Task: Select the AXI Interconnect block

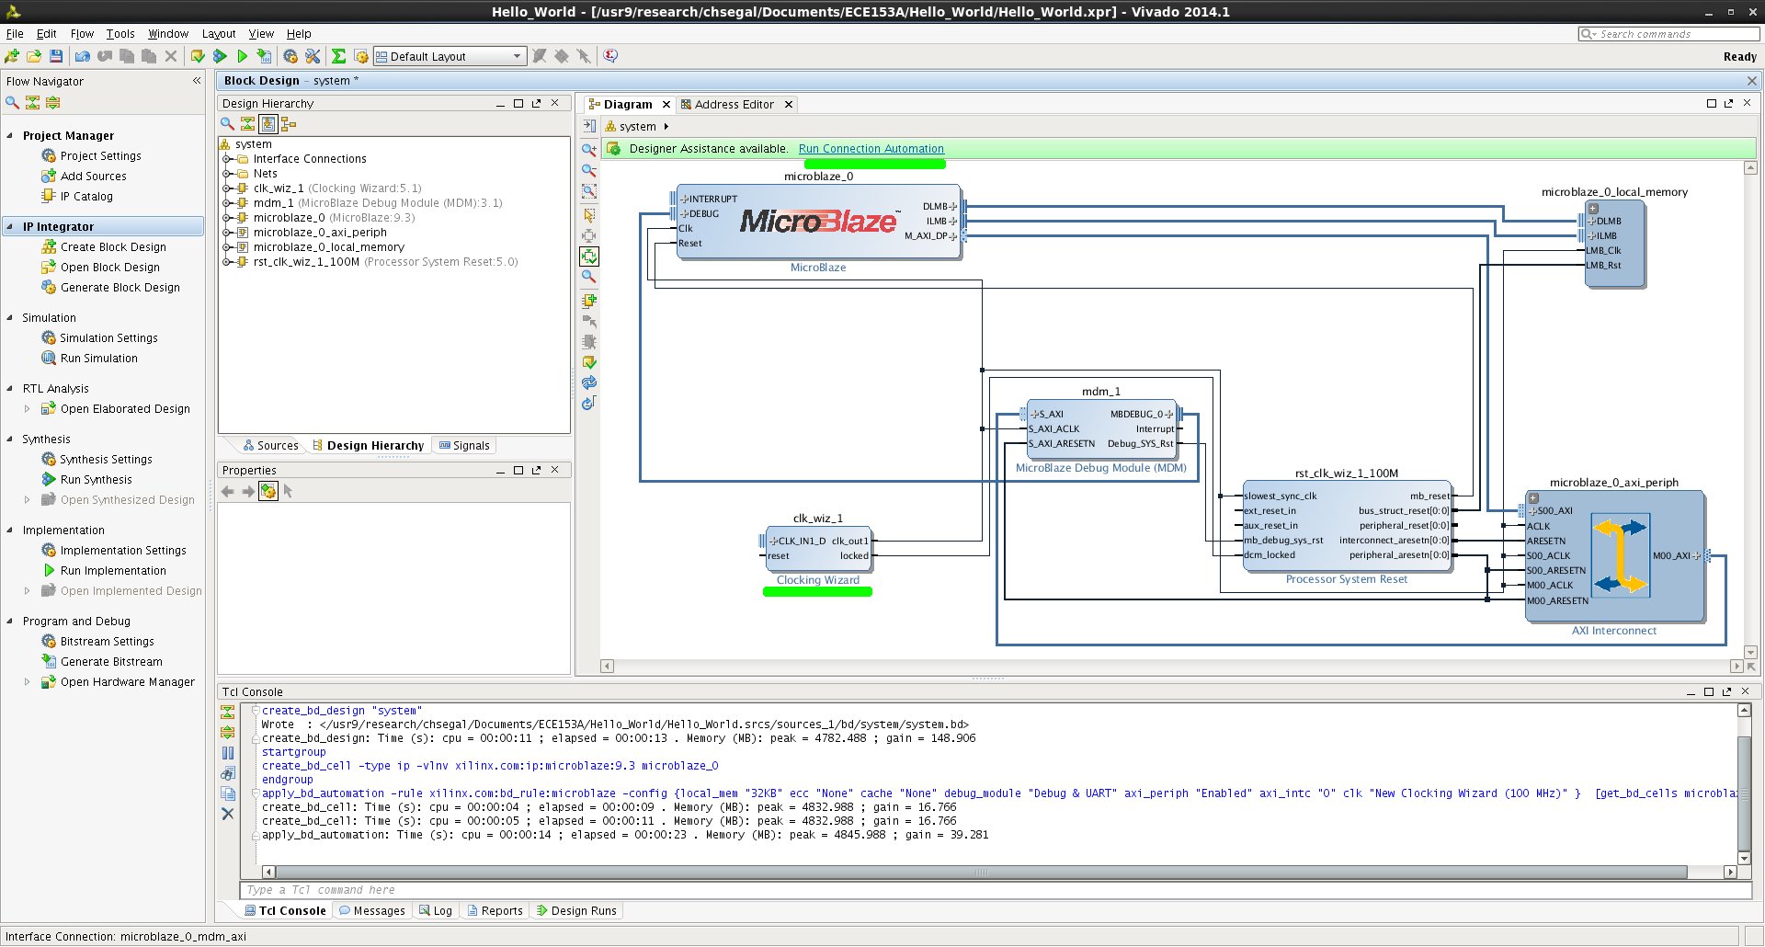Action: pyautogui.click(x=1614, y=557)
